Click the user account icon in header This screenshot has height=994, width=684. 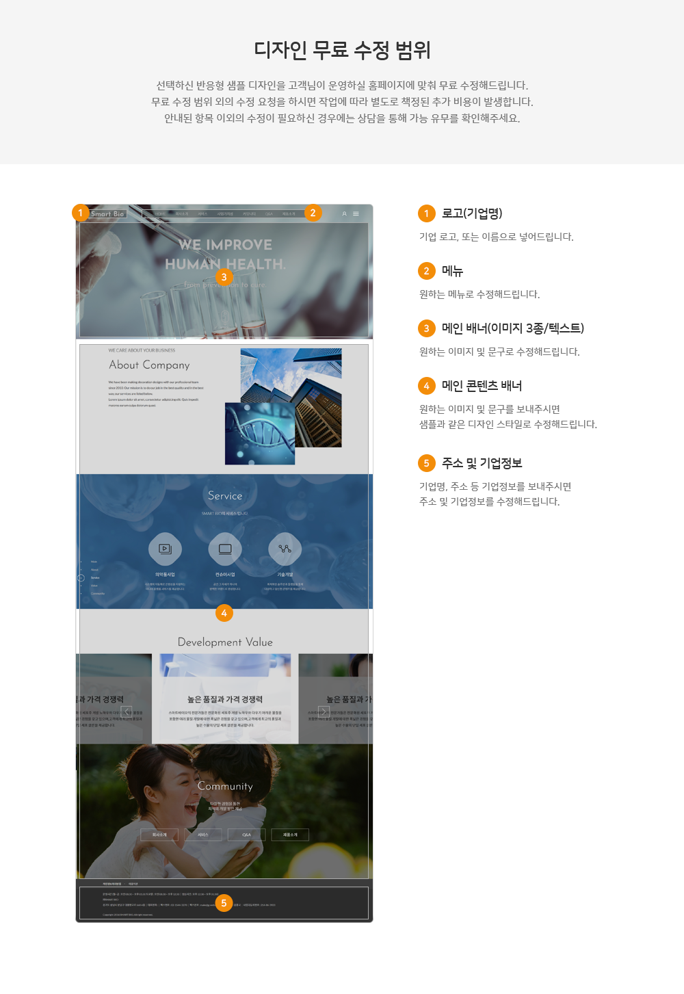(x=344, y=214)
